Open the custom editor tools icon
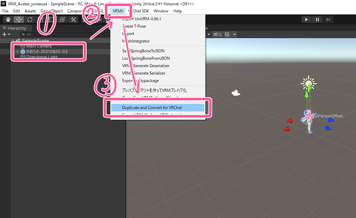 (73, 20)
